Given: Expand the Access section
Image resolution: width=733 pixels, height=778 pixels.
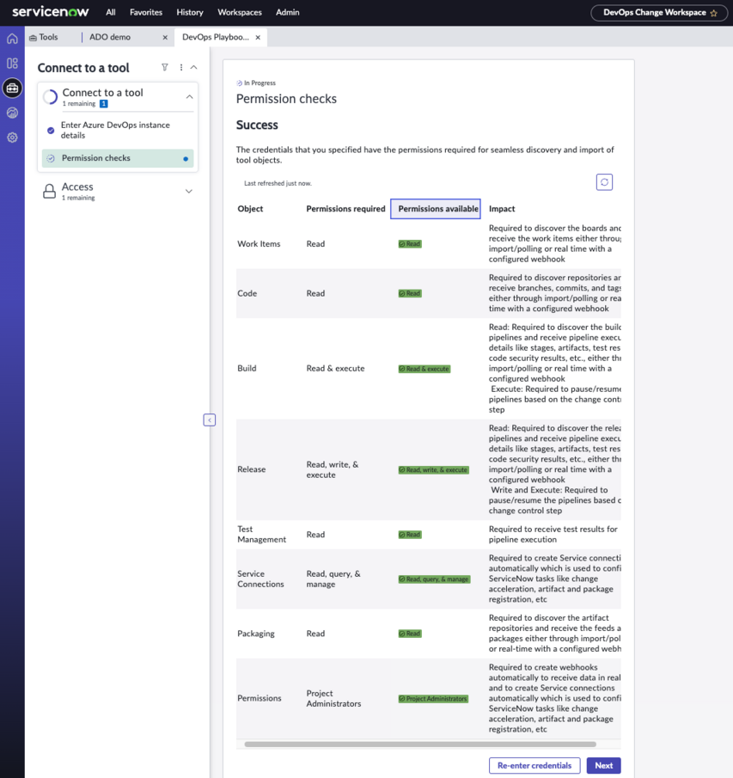Looking at the screenshot, I should (x=189, y=191).
